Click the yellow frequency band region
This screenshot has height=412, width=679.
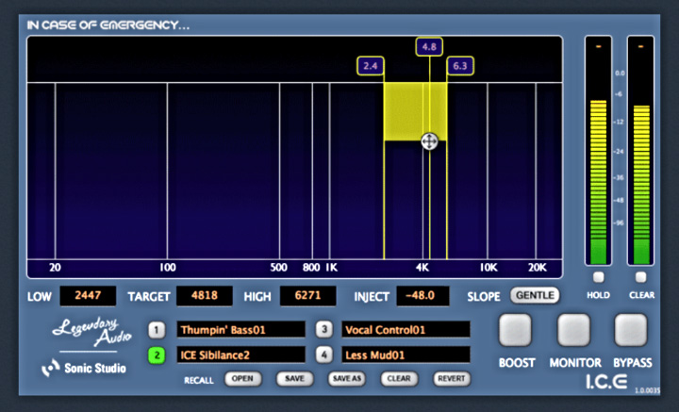click(x=415, y=111)
